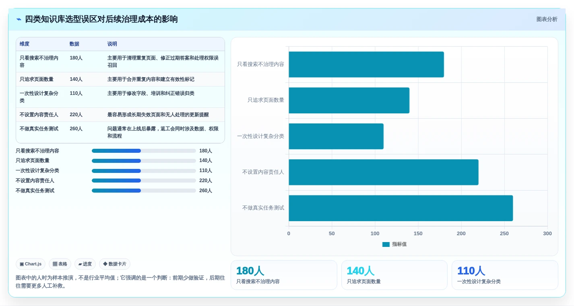Click the 只看搜索不治理内容 progress bar
Viewport: 574px width, 306px height.
coord(144,151)
